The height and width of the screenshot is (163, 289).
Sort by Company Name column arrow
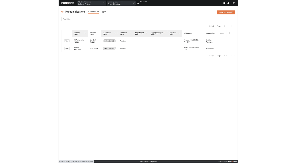(x=85, y=33)
